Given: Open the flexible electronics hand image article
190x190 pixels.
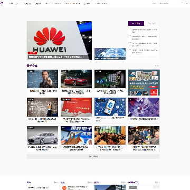Looking at the screenshot, I should pyautogui.click(x=76, y=135).
